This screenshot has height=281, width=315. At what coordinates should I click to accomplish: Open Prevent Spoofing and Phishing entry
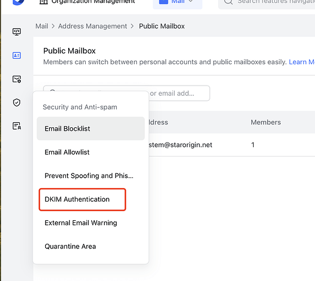click(91, 176)
